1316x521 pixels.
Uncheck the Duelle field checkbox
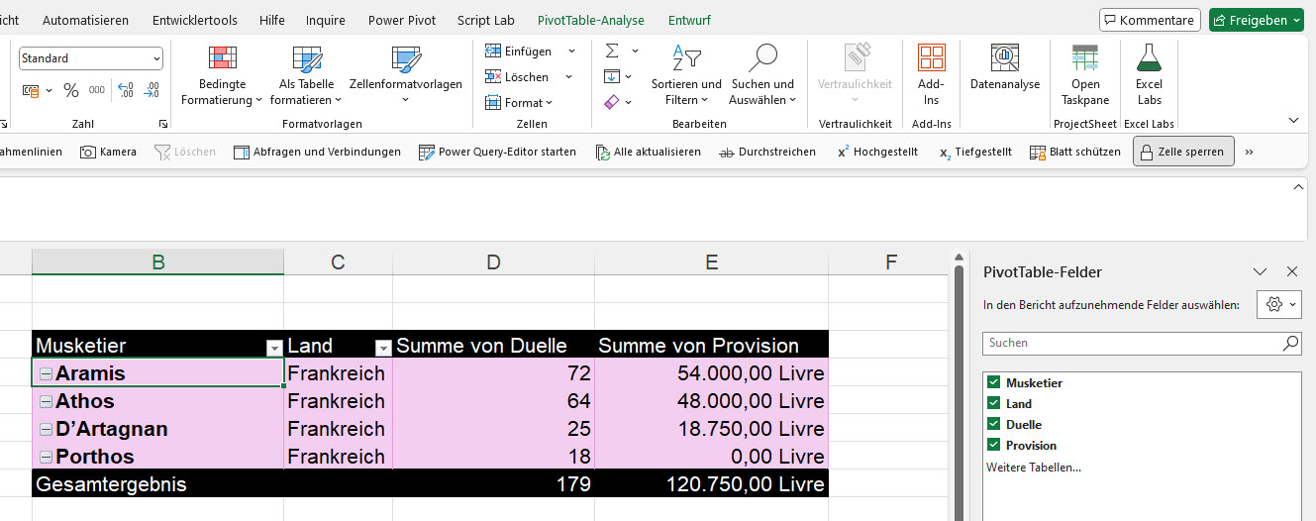(x=994, y=424)
